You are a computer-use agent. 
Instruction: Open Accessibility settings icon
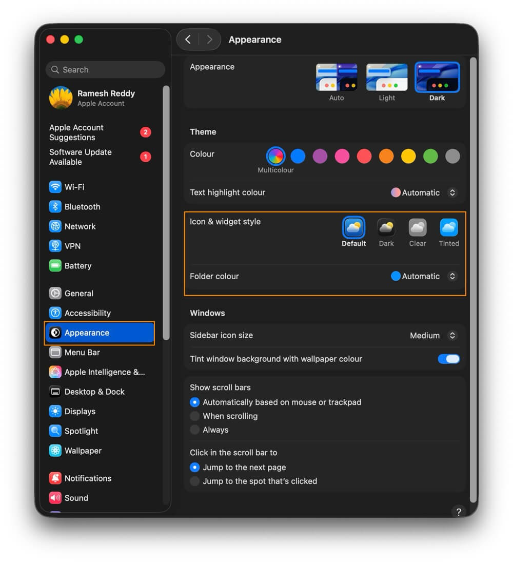pos(55,313)
